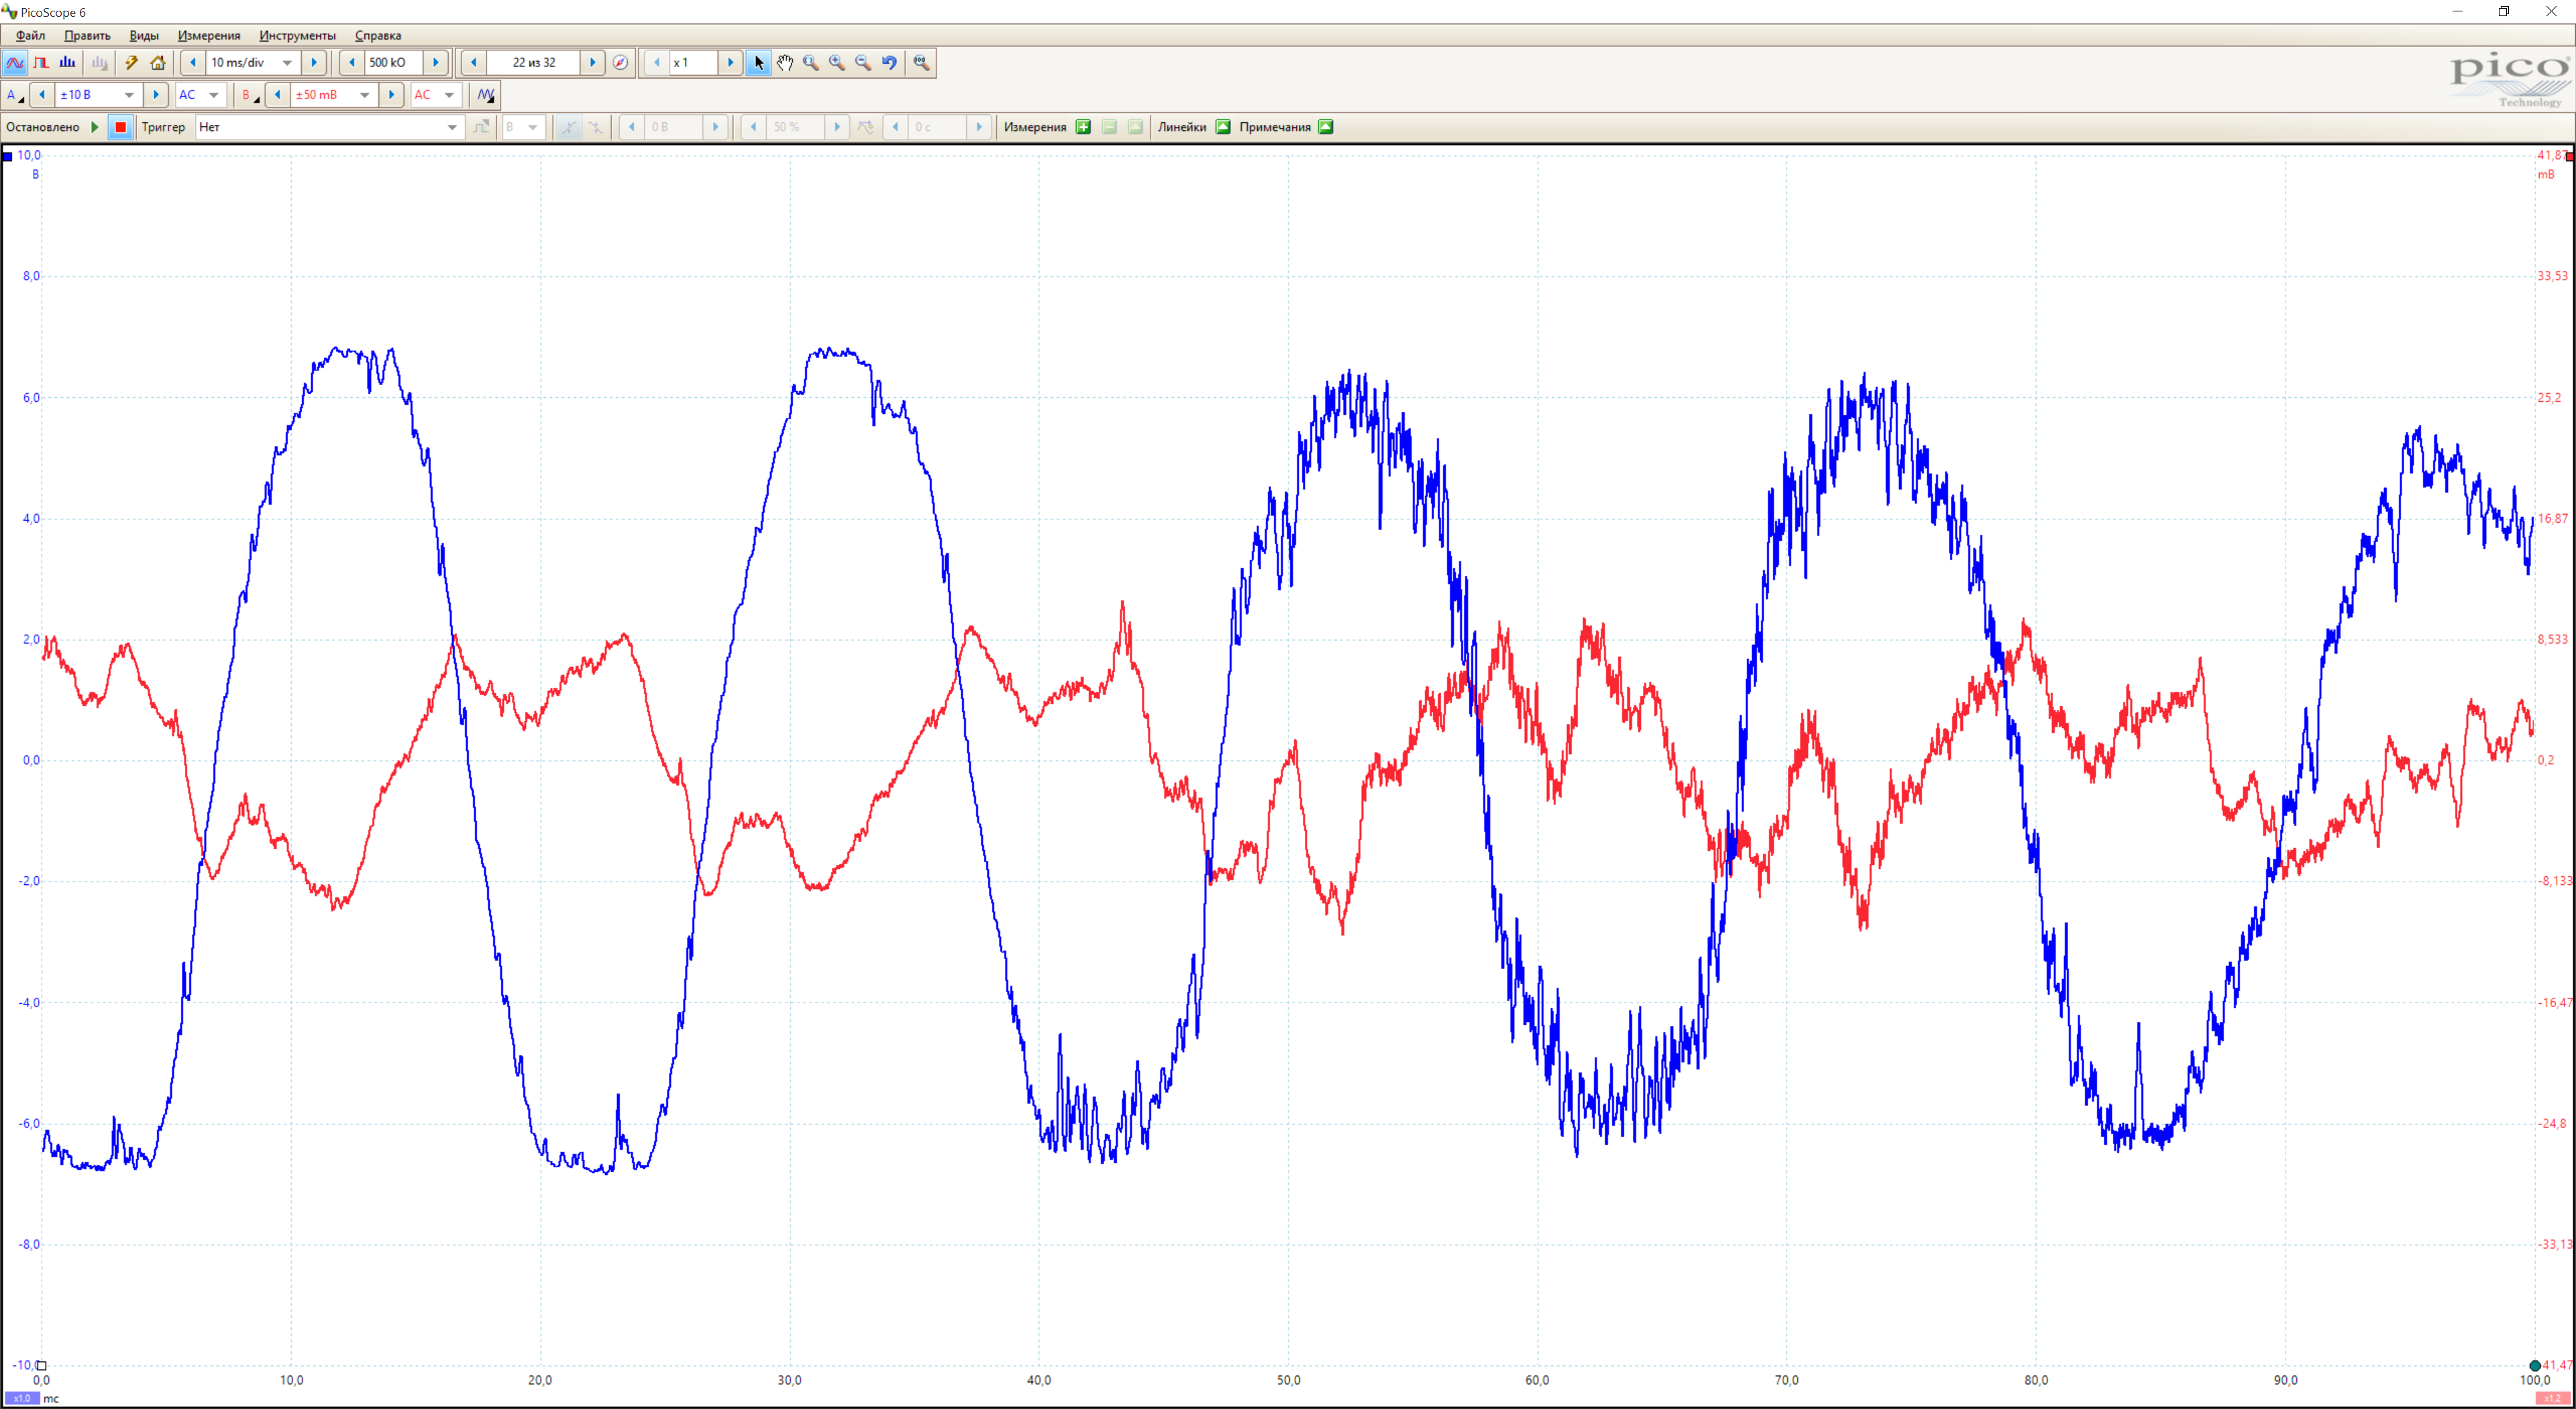
Task: Open the Инструменты menu
Action: click(297, 35)
